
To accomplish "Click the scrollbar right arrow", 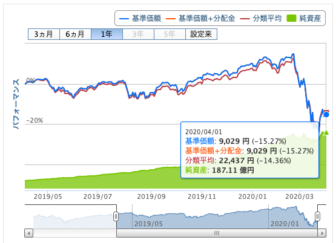I will [322, 233].
